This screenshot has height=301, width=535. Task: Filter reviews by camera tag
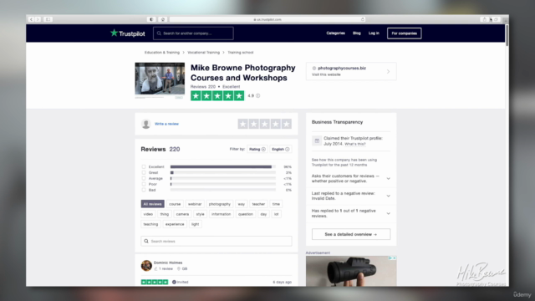pos(182,214)
